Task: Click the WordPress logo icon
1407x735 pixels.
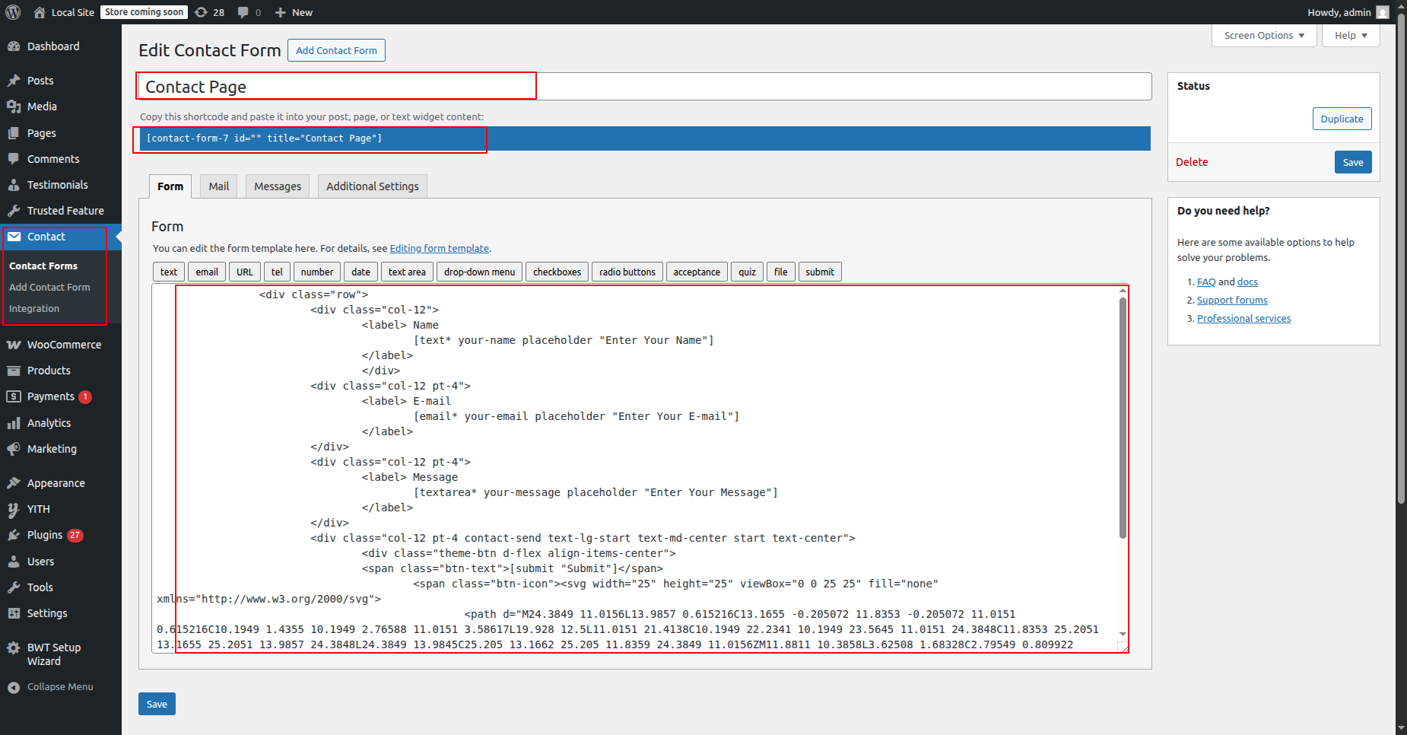Action: [x=13, y=12]
